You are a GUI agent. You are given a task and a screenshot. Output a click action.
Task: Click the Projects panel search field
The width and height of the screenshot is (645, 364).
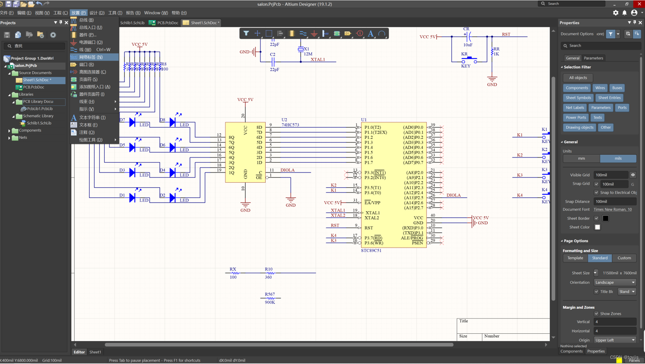tap(34, 46)
